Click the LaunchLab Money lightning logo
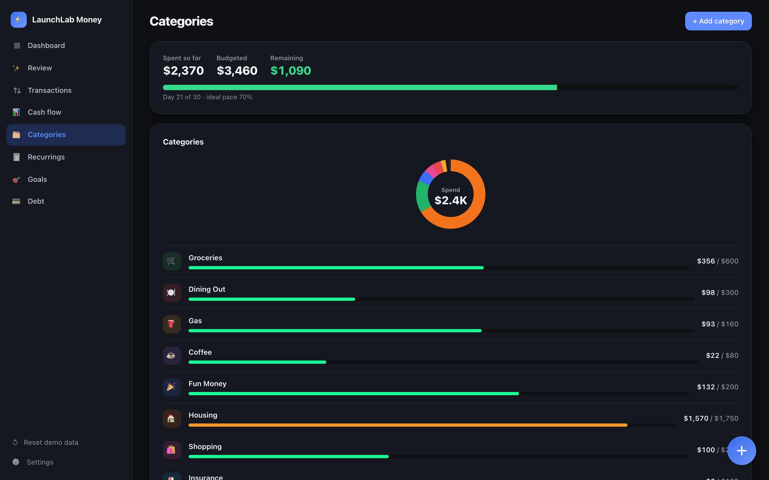This screenshot has width=769, height=480. (x=18, y=20)
